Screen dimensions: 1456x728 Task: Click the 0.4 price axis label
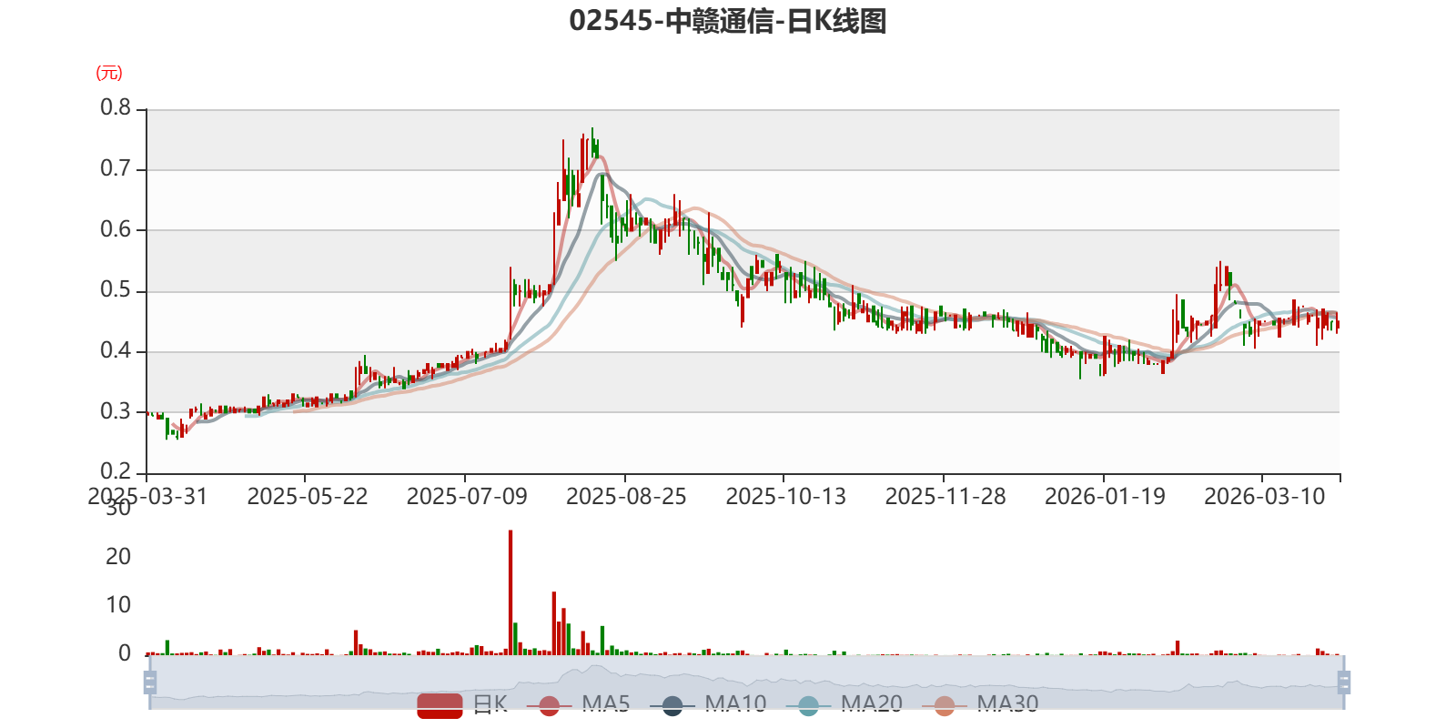pyautogui.click(x=116, y=350)
